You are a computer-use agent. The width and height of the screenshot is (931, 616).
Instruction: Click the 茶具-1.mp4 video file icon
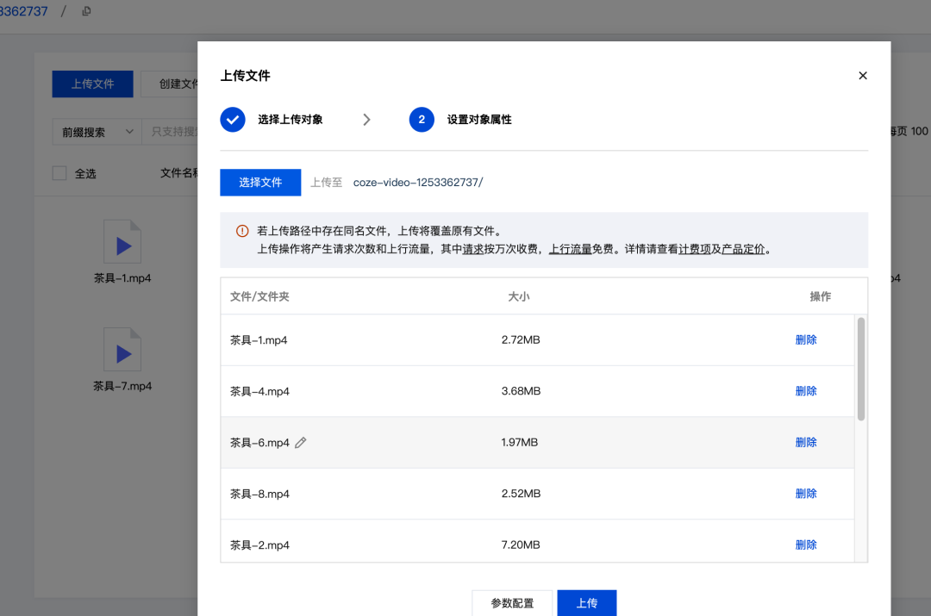(x=122, y=241)
